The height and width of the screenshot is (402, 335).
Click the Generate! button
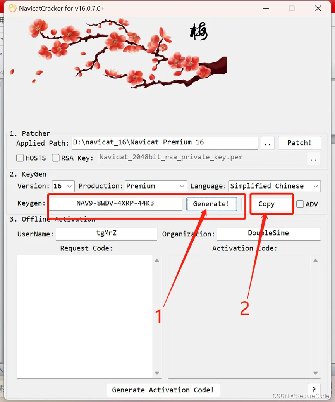pos(211,204)
